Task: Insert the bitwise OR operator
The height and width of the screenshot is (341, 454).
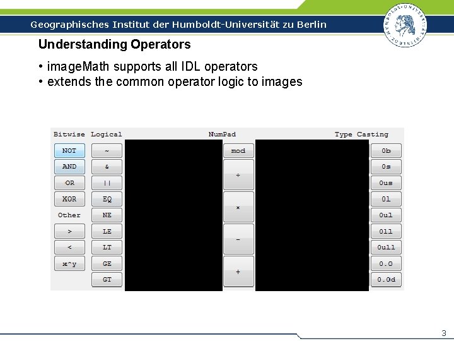Action: (69, 183)
